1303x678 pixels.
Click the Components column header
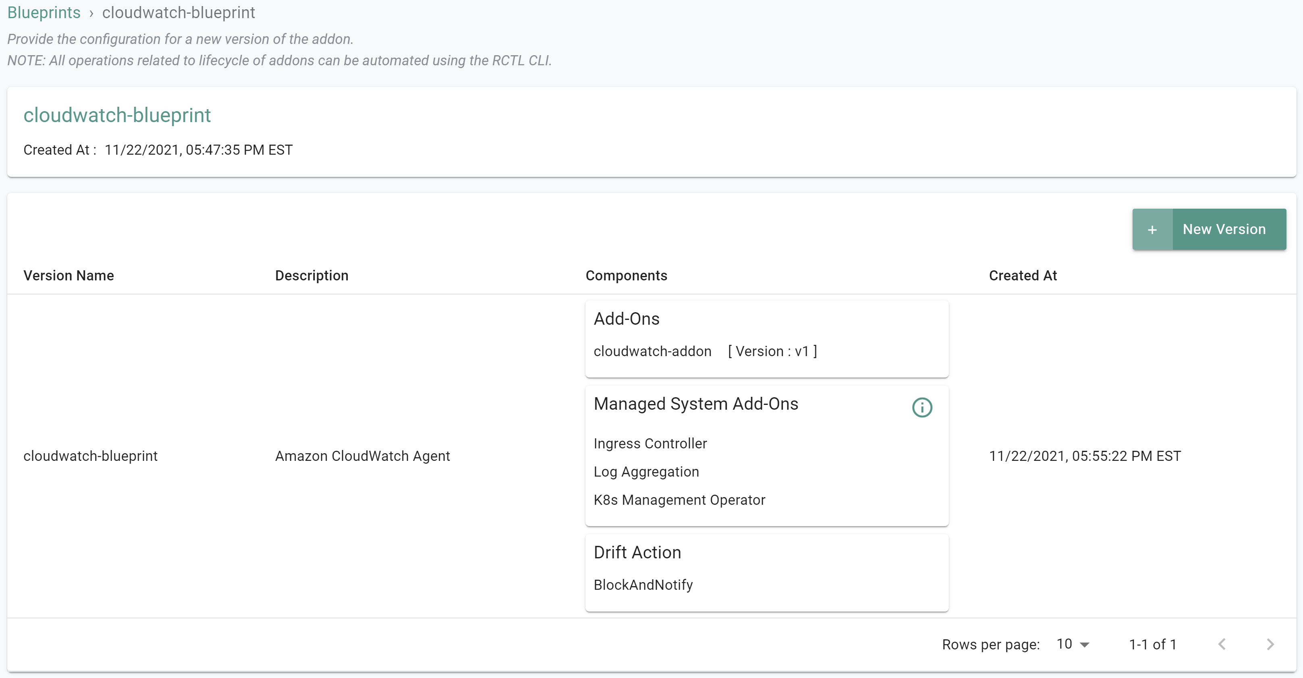[x=626, y=276]
